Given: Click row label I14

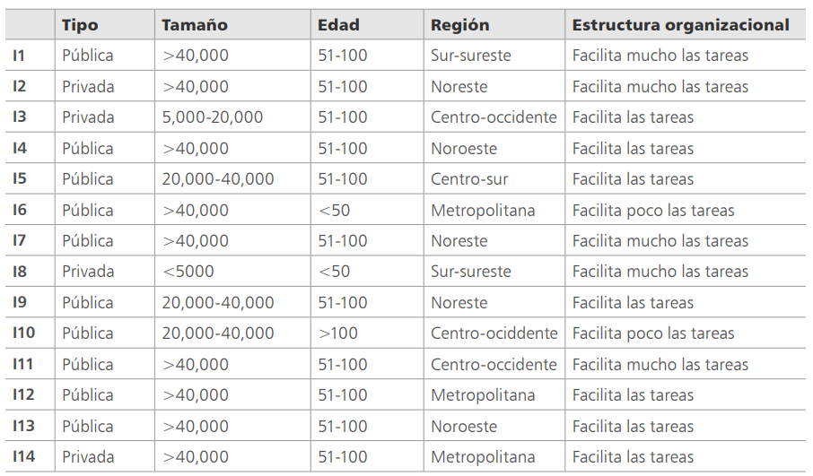Looking at the screenshot, I should [24, 457].
